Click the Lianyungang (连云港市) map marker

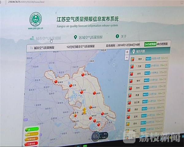(x=82, y=74)
